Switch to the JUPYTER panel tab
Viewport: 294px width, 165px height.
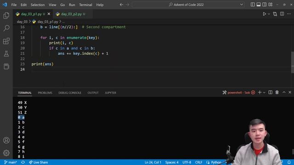coord(110,93)
